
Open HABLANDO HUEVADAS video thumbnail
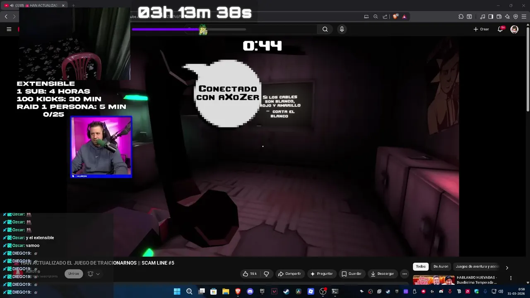434,280
